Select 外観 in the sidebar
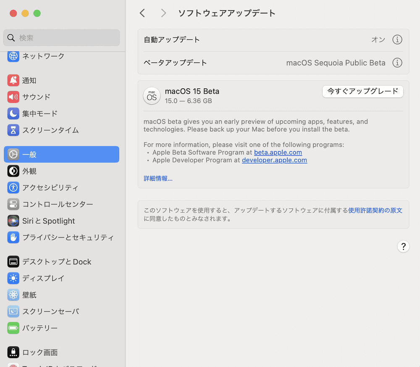The image size is (420, 367). [62, 171]
